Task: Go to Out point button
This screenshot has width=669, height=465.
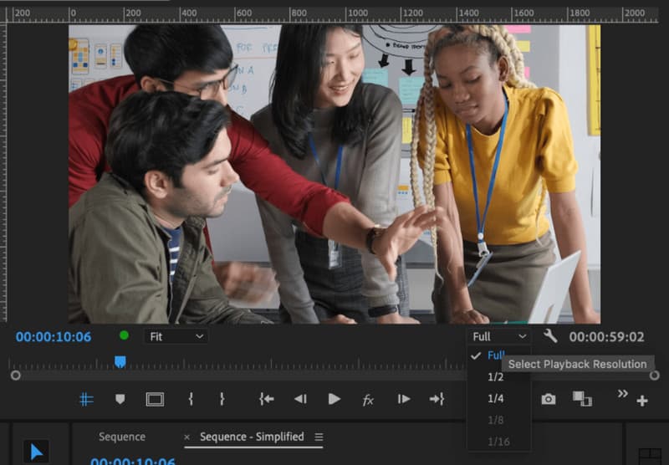Action: pos(437,400)
